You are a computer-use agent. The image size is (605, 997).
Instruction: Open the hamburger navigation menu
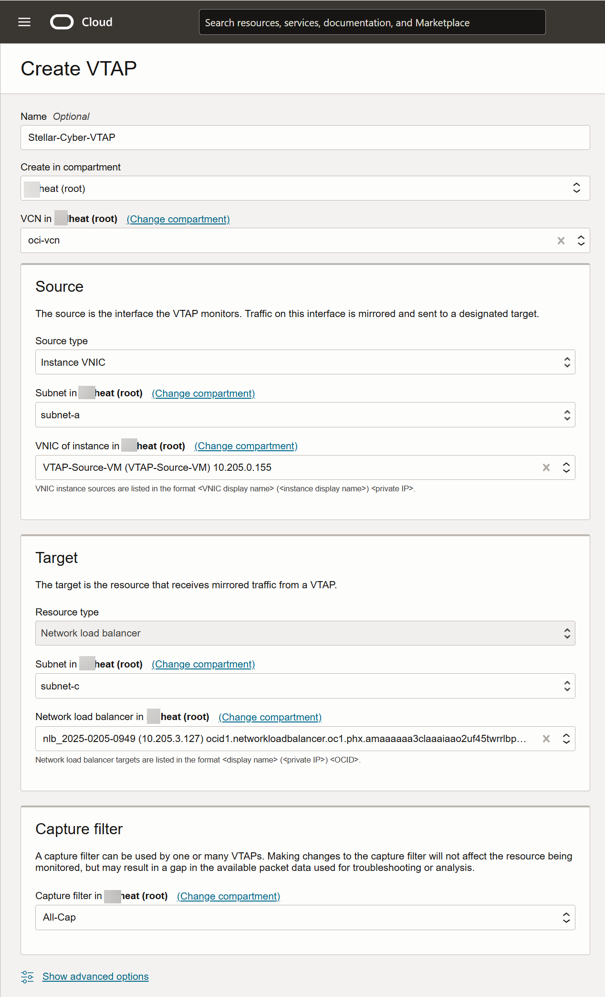point(24,22)
